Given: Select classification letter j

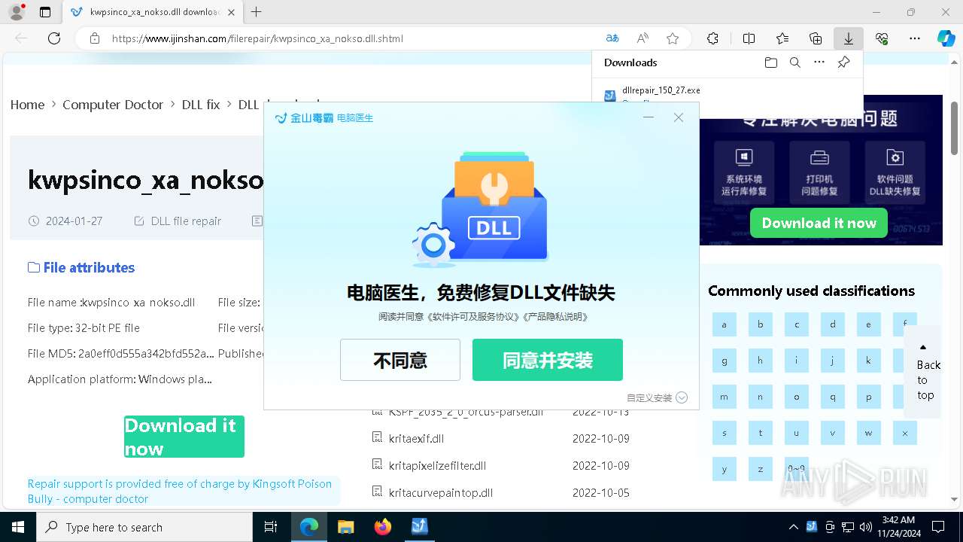Looking at the screenshot, I should pyautogui.click(x=833, y=361).
